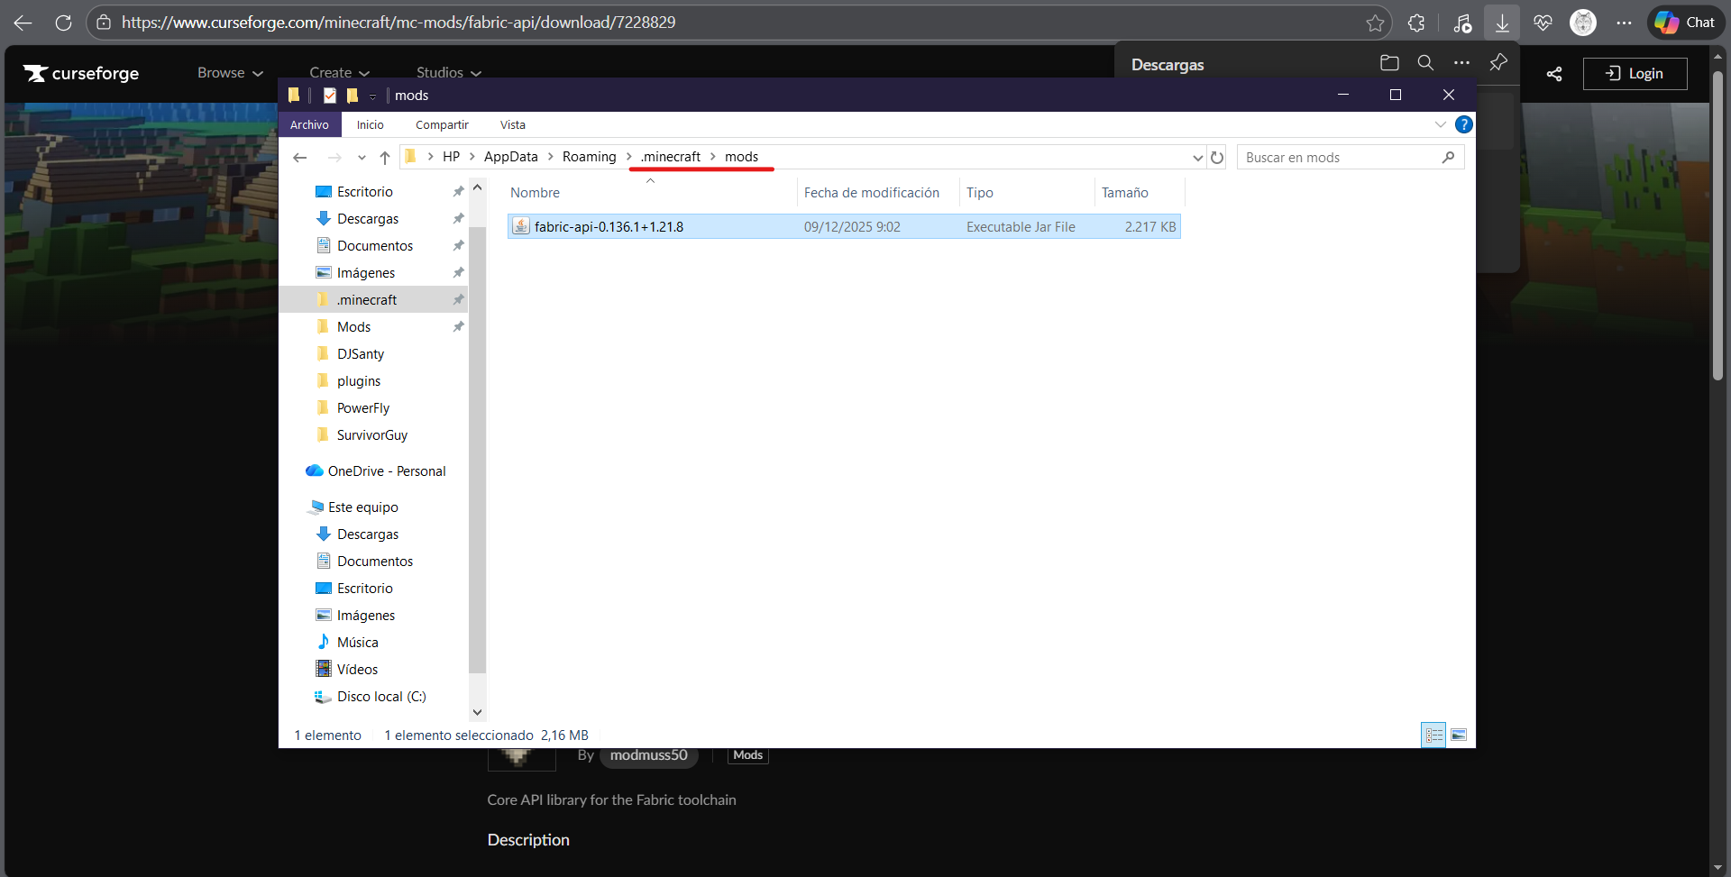Add this page to favorites with star
The height and width of the screenshot is (877, 1731).
[x=1375, y=23]
